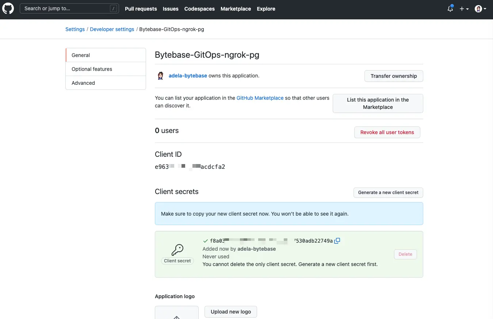
Task: Follow the GitHub Marketplace link
Action: pyautogui.click(x=260, y=98)
